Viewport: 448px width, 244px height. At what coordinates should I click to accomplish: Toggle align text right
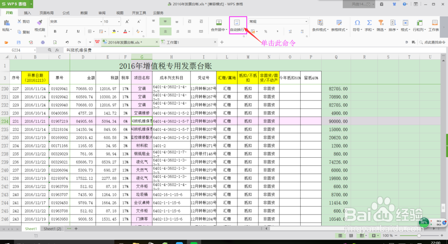click(x=177, y=31)
